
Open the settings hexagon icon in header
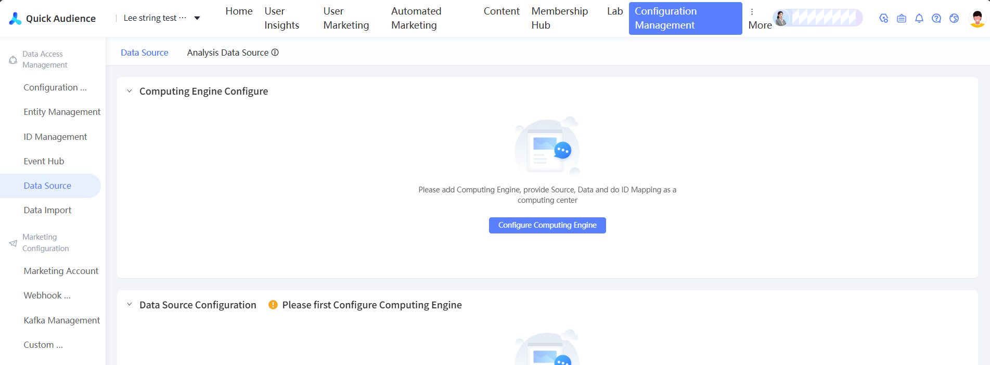click(x=884, y=18)
